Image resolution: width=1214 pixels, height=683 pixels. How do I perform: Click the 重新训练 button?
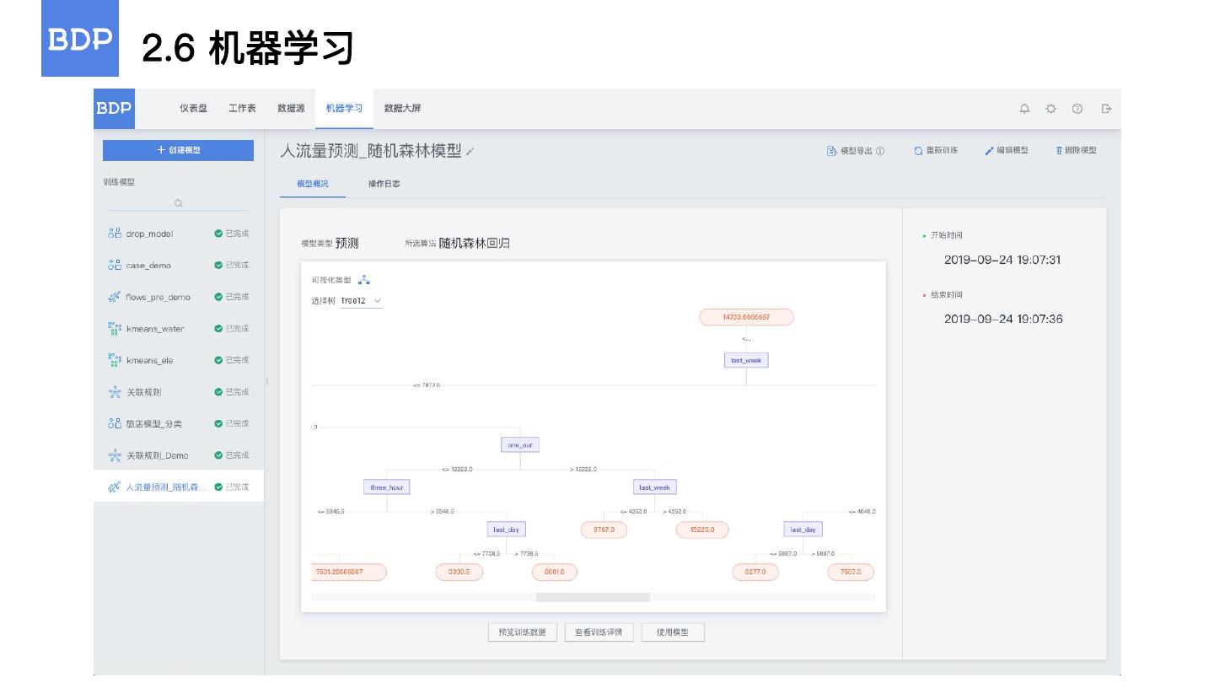click(936, 151)
